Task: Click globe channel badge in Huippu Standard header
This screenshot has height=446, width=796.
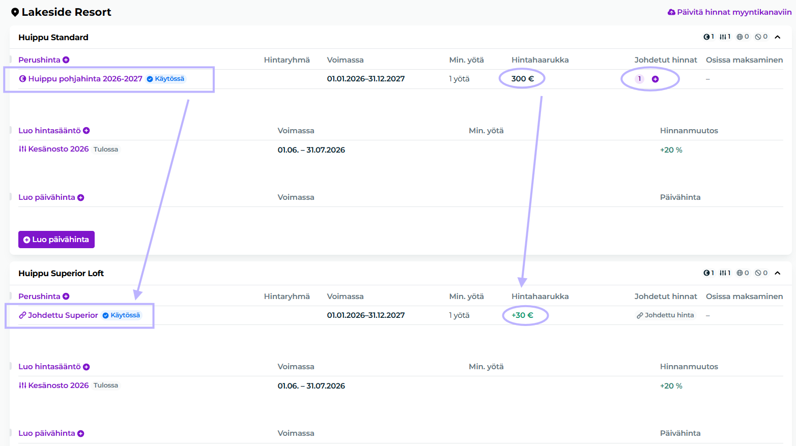Action: click(x=743, y=37)
